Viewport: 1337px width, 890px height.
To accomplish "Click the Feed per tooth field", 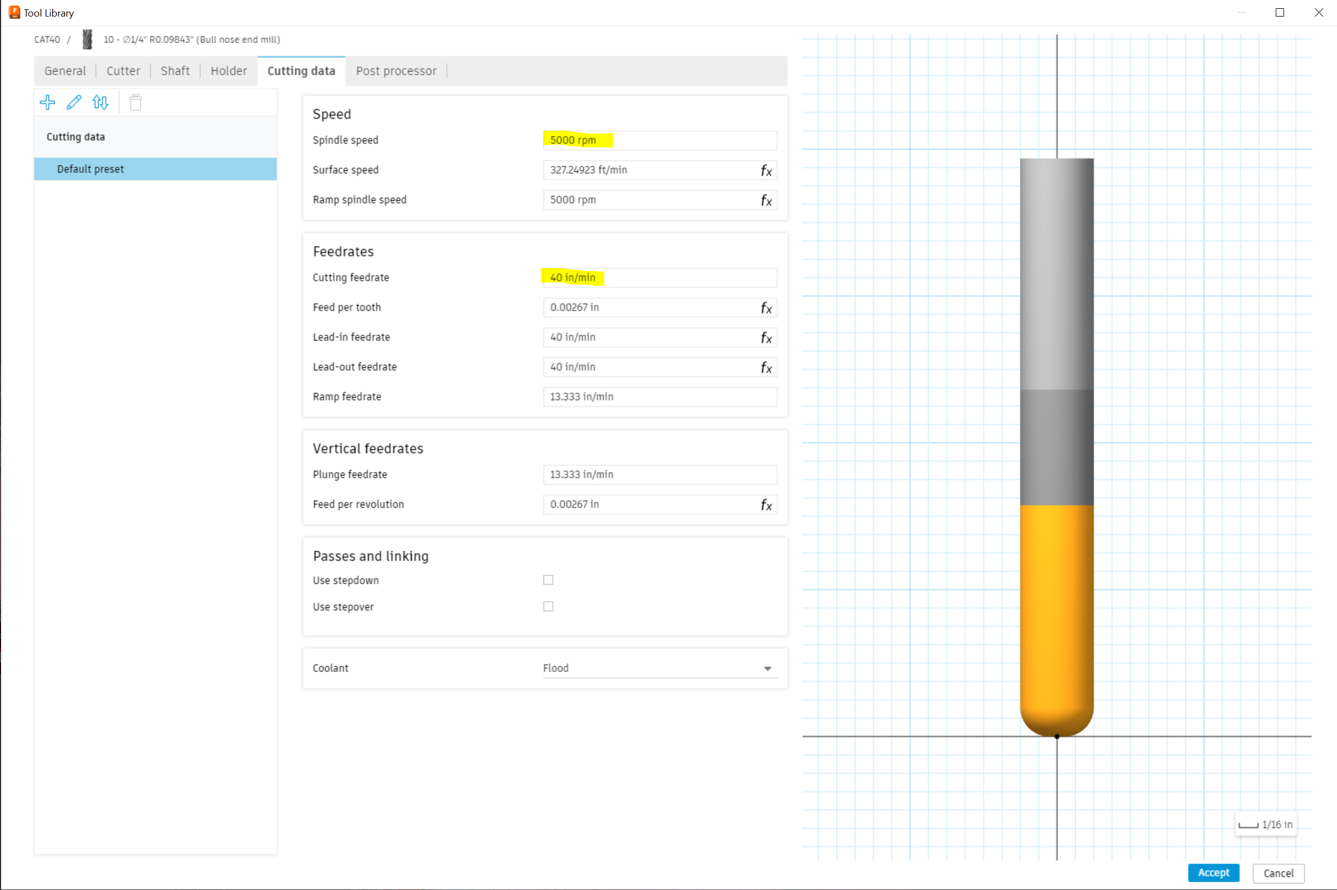I will coord(660,308).
